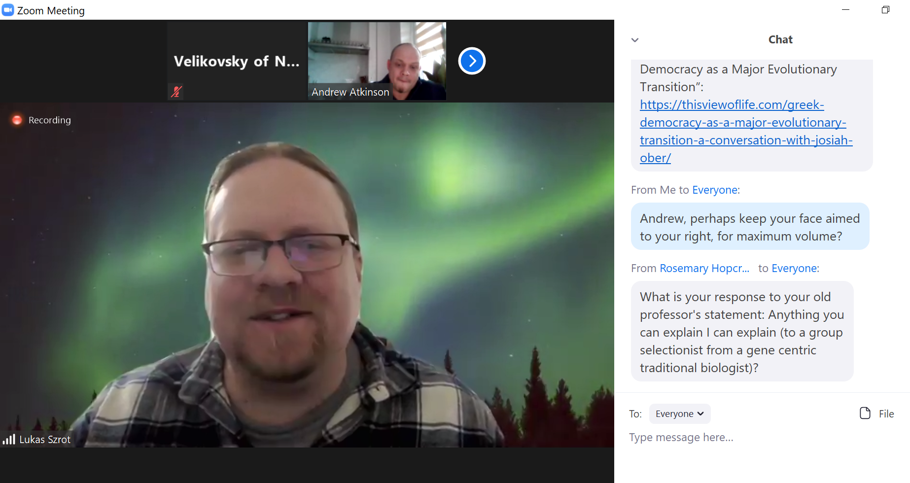
Task: Click the File button label in chat
Action: tap(886, 414)
